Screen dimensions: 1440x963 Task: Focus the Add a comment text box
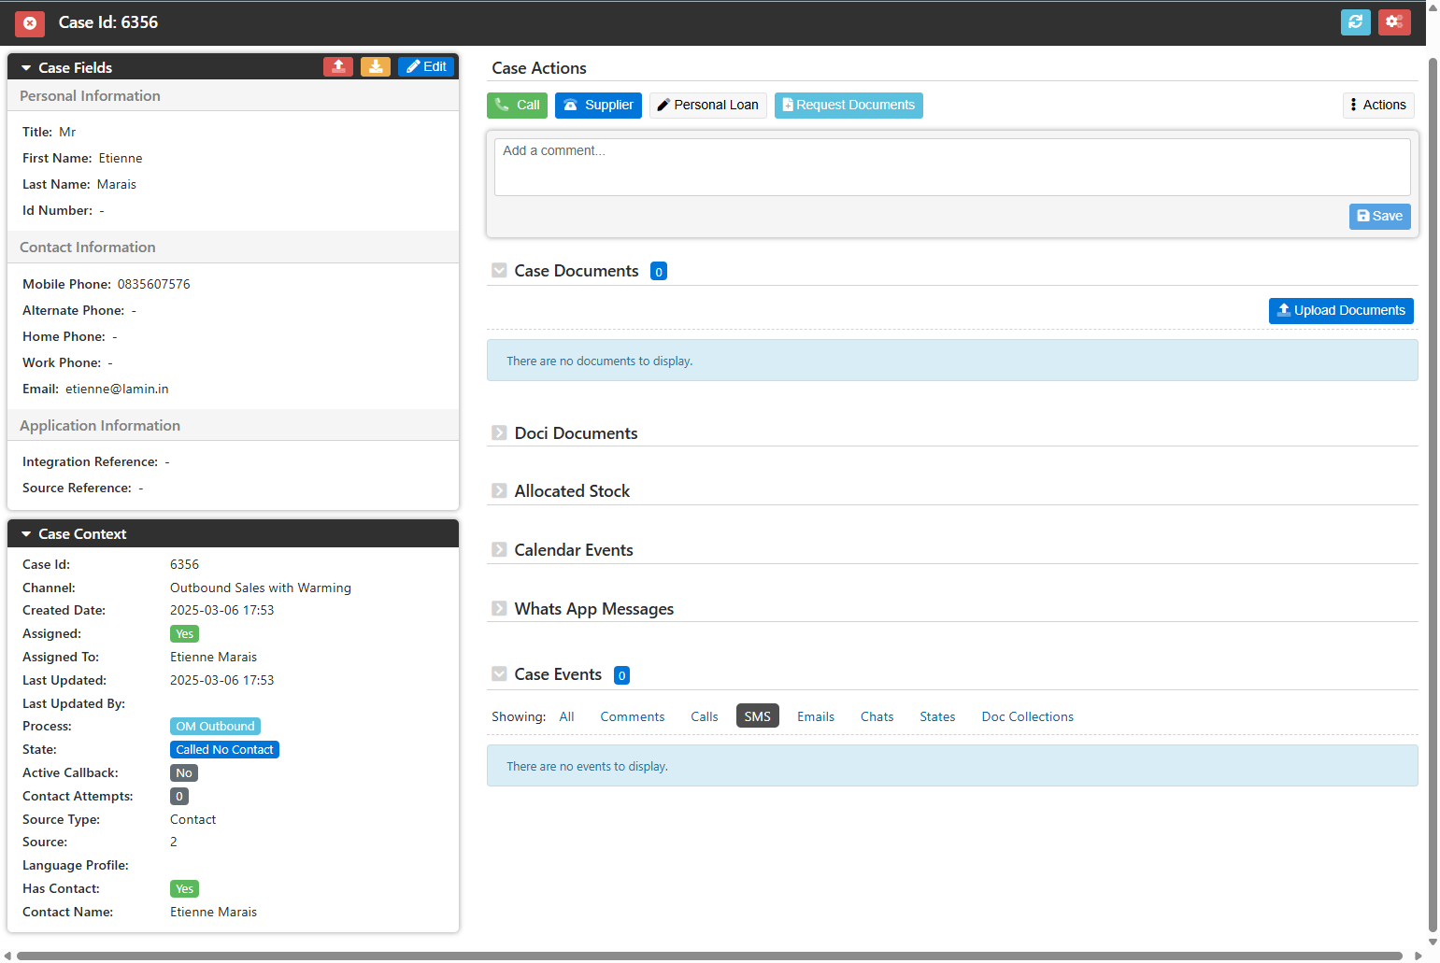[x=952, y=167]
